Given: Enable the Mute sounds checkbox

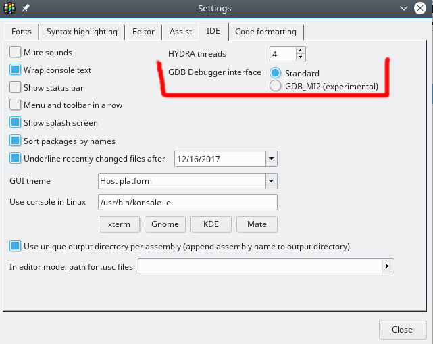Looking at the screenshot, I should point(16,52).
